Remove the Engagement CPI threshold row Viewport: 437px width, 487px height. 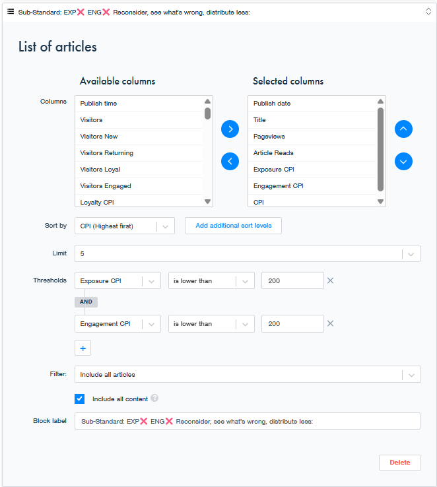(x=331, y=323)
